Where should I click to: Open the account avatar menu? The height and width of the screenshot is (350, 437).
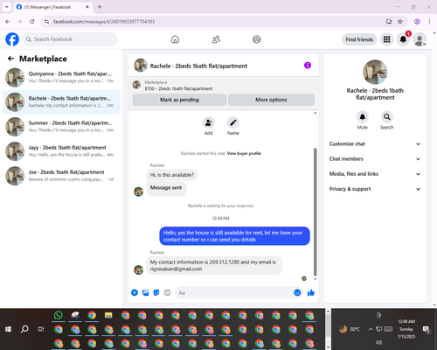(x=420, y=39)
